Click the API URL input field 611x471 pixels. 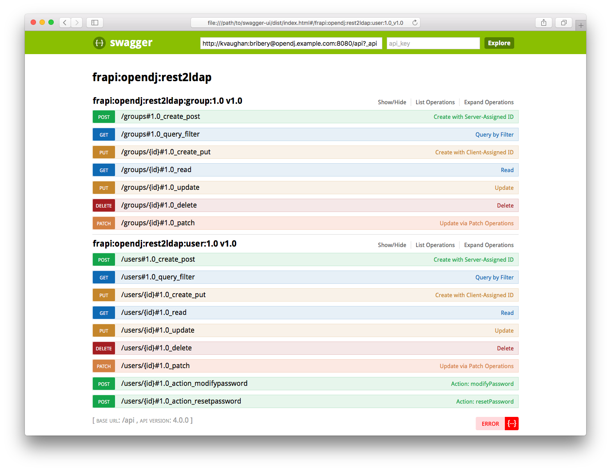[291, 43]
